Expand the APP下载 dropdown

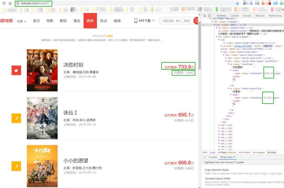(x=153, y=20)
